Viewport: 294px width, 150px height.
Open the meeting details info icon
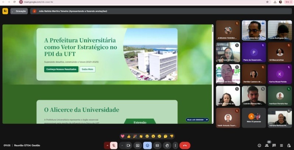(259, 145)
